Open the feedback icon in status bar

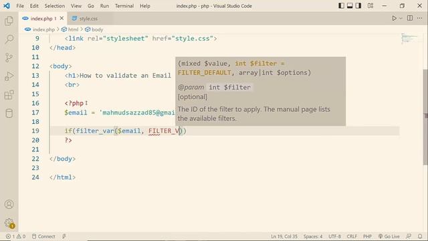[409, 236]
